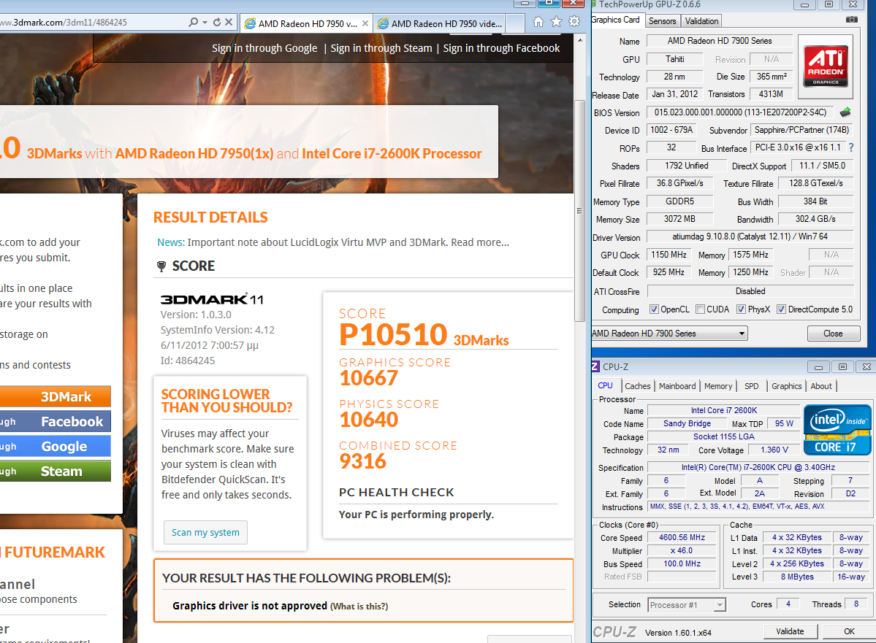The height and width of the screenshot is (643, 876).
Task: Click the Bus Interface question mark icon
Action: (x=851, y=147)
